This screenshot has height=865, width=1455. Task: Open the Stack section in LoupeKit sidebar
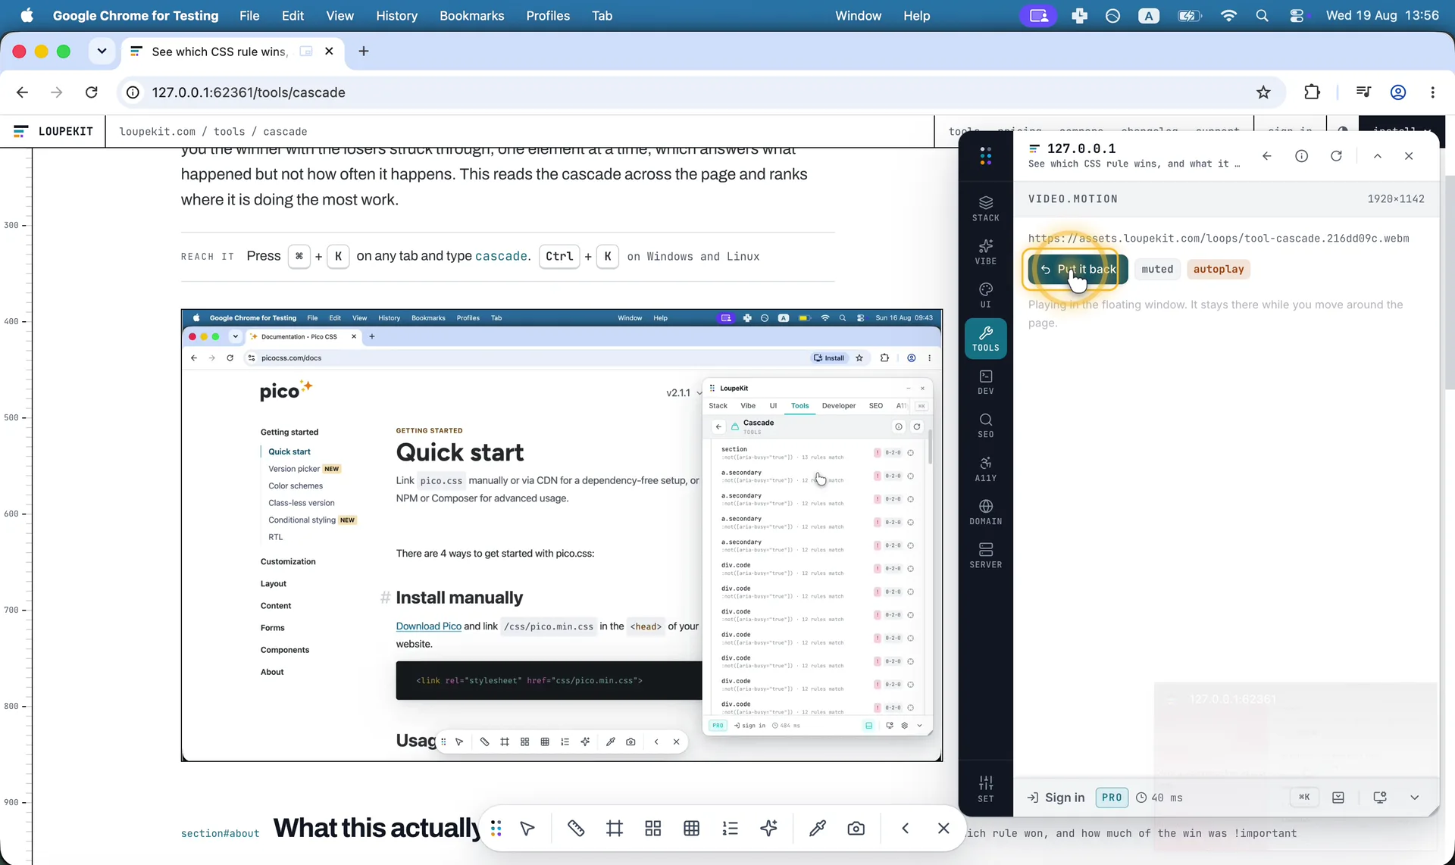(x=985, y=208)
